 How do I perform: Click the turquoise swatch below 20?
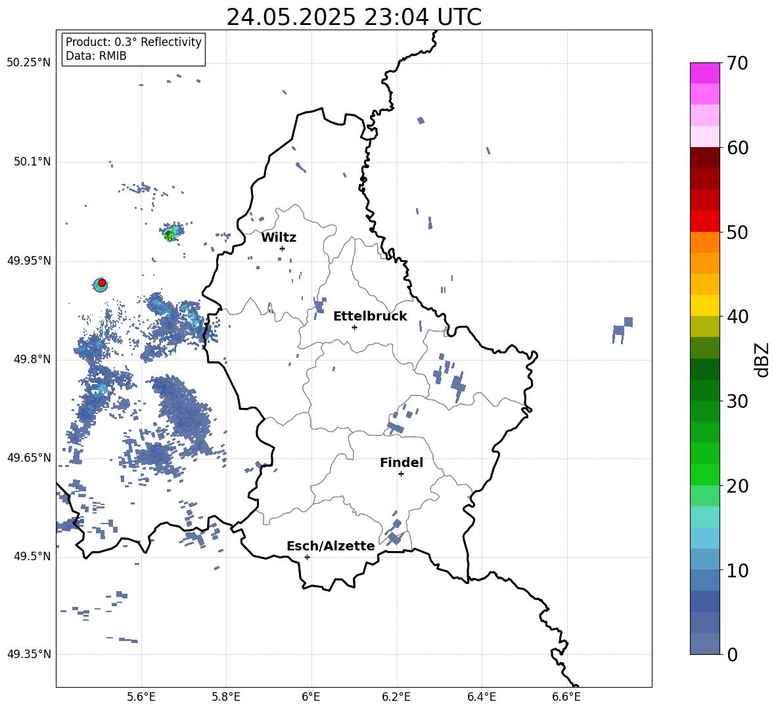(x=705, y=517)
